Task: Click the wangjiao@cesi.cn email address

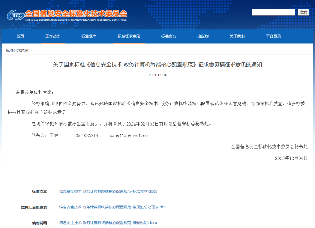Action: (129, 135)
